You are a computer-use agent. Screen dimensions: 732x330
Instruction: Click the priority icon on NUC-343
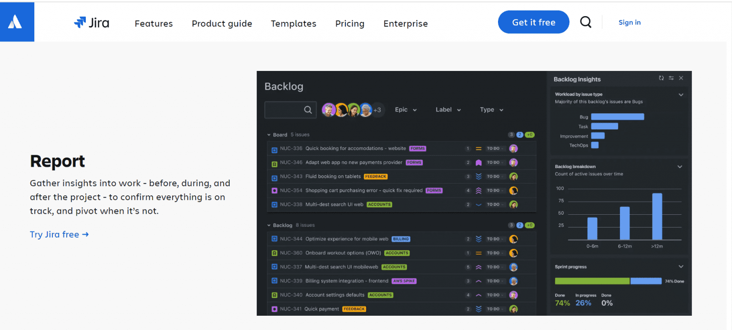478,176
